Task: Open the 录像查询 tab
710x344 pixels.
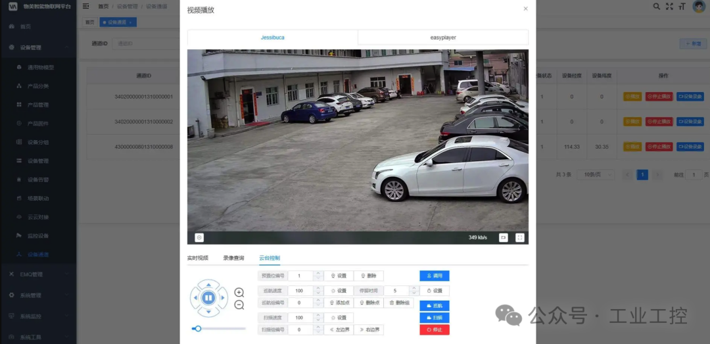Action: click(233, 258)
